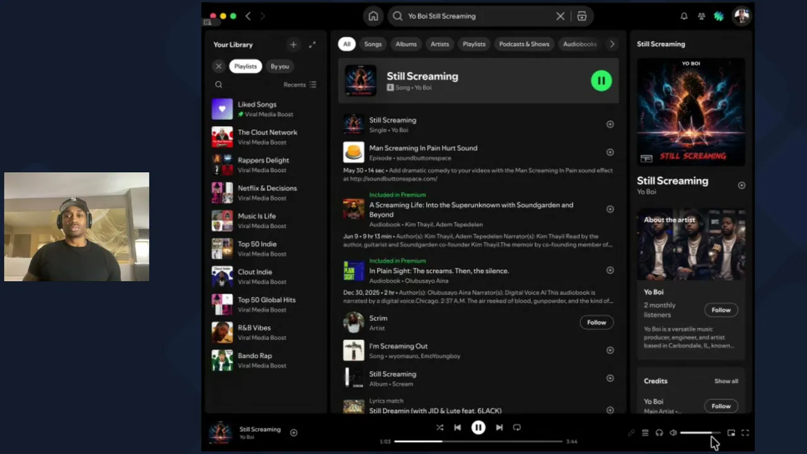Add I'm Screaming Out to Liked Songs
The height and width of the screenshot is (454, 807).
(610, 351)
